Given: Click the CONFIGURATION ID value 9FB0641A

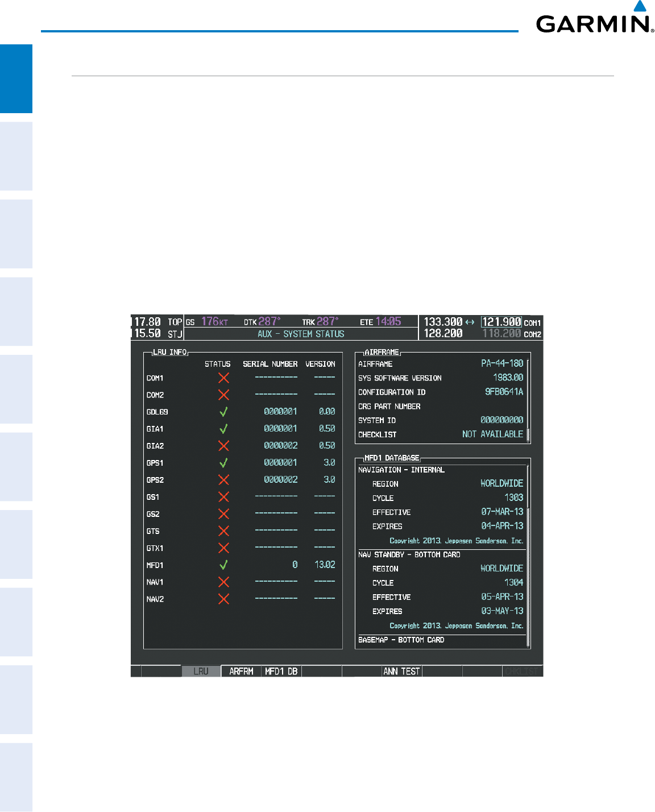Looking at the screenshot, I should 504,392.
